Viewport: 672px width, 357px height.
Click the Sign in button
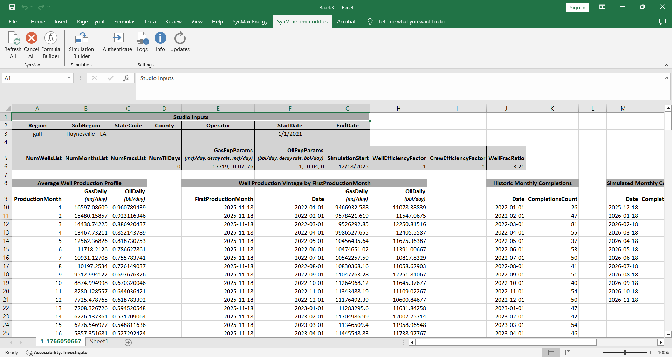(x=577, y=7)
